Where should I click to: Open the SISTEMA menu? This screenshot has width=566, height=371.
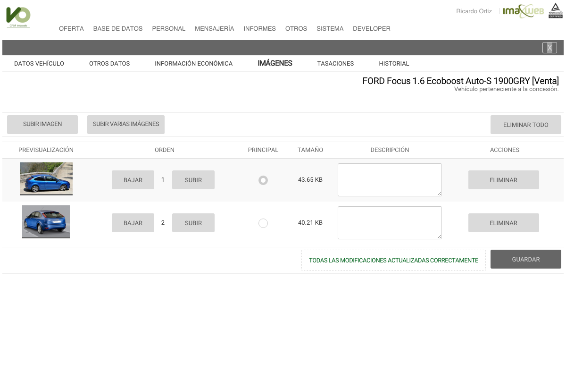[x=330, y=29]
